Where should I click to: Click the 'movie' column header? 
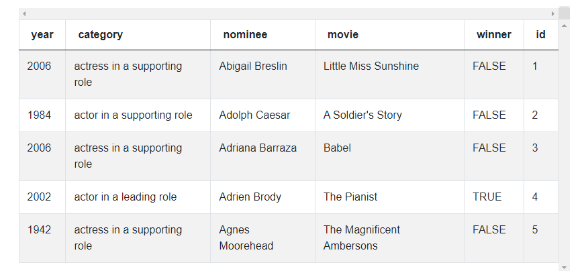343,35
